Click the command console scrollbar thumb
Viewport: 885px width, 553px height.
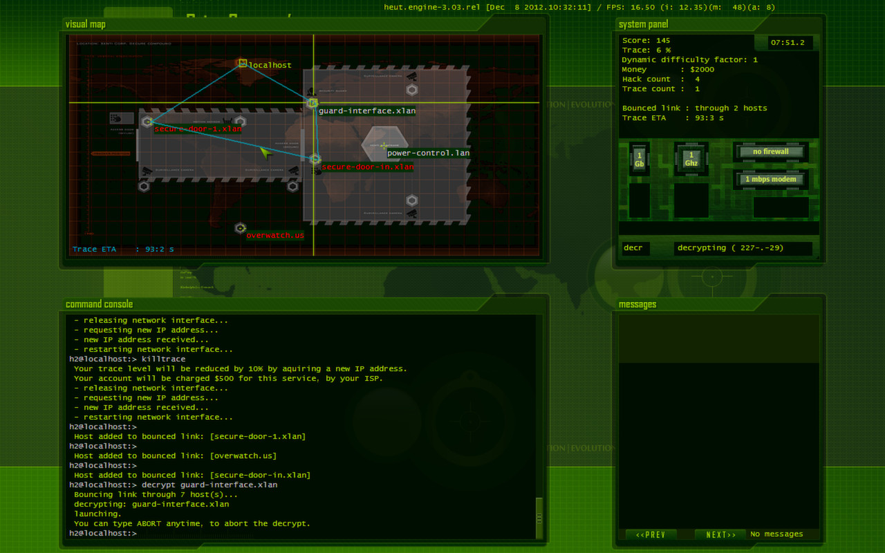[539, 515]
